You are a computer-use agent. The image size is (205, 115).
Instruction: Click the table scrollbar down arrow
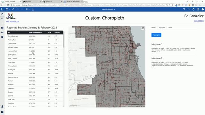click(x=64, y=106)
